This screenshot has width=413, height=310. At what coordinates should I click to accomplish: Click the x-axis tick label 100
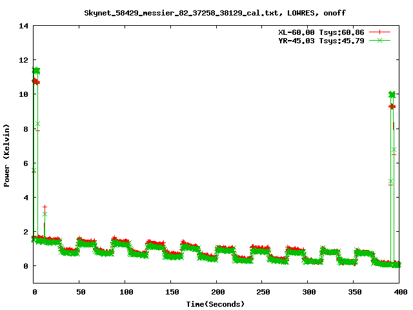pyautogui.click(x=126, y=292)
